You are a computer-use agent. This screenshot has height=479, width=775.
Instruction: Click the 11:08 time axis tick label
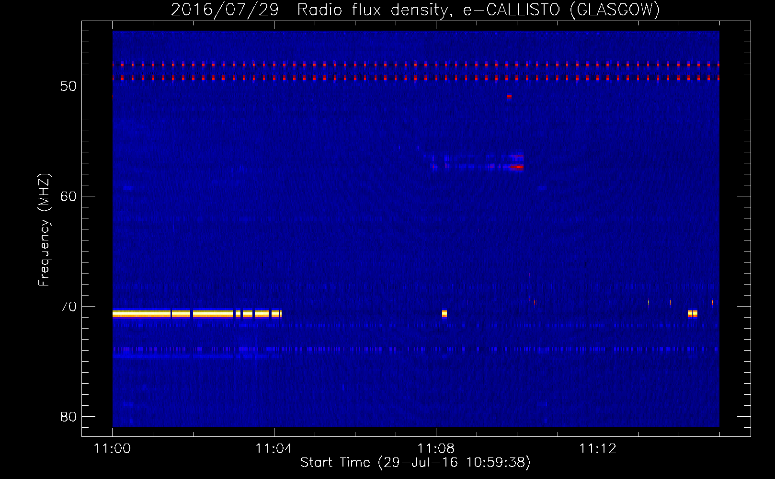(x=436, y=449)
